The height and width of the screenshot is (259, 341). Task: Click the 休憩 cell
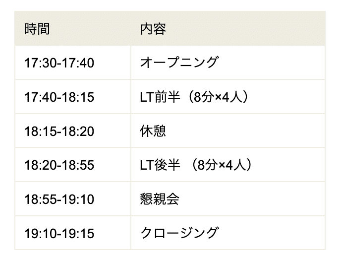[x=153, y=131]
